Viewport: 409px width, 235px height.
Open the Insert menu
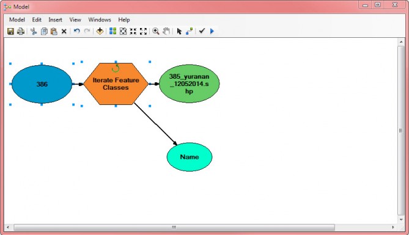pos(55,20)
